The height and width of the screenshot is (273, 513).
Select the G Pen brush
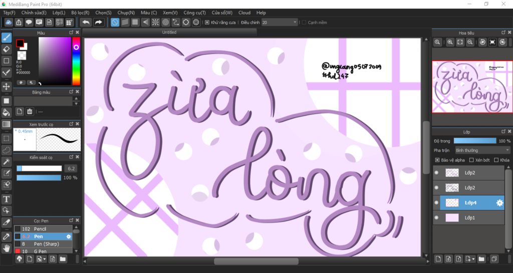click(43, 251)
